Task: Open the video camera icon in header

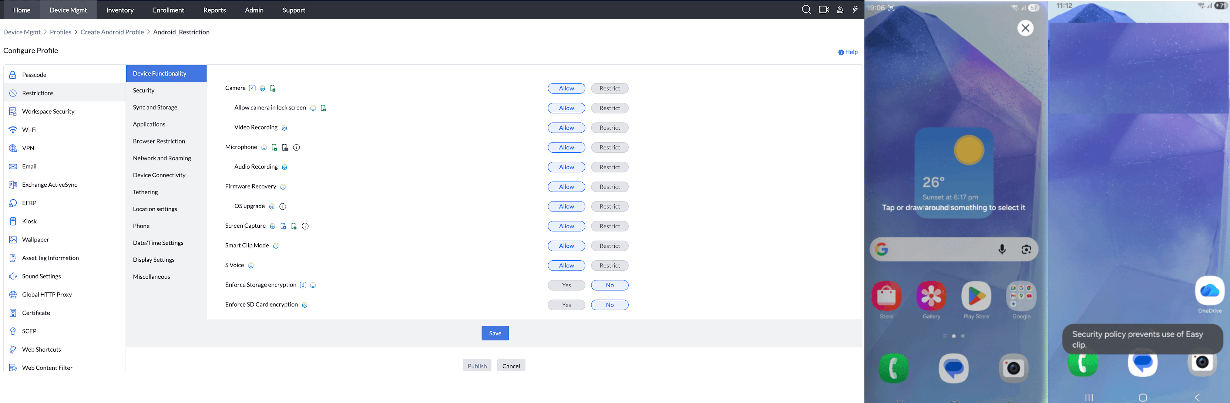Action: [x=824, y=10]
